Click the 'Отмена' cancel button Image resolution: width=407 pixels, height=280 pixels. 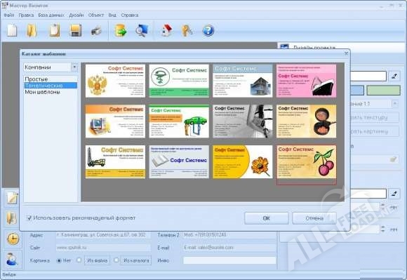[314, 218]
